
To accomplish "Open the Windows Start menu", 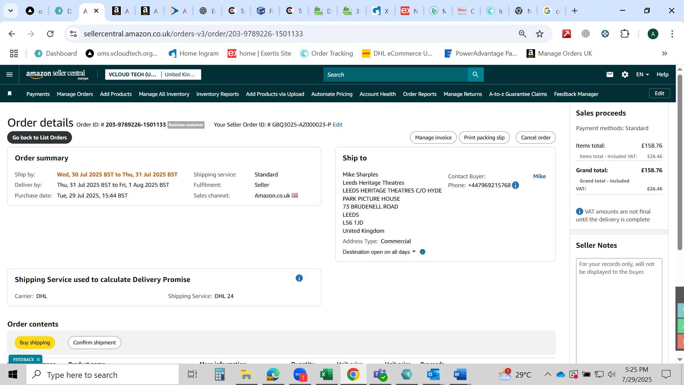I will (x=13, y=375).
